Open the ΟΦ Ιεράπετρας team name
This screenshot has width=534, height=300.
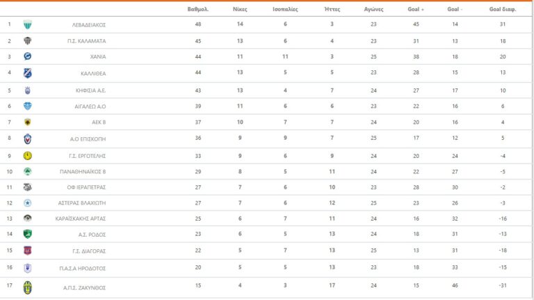click(89, 187)
